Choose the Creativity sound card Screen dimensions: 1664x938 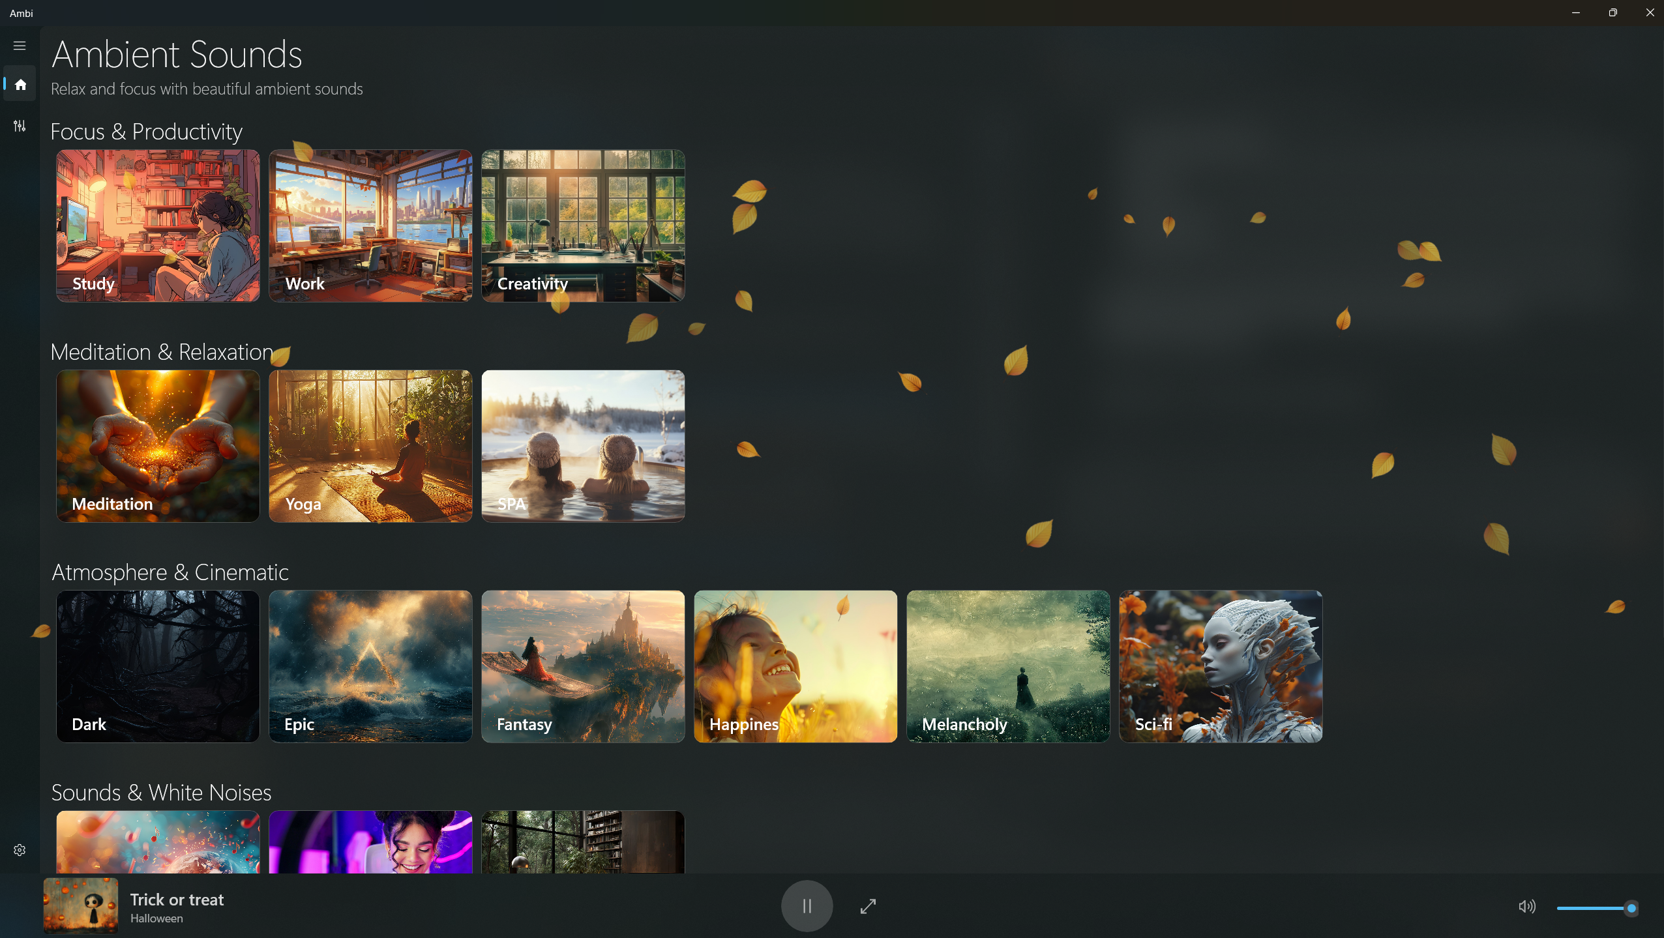point(583,226)
